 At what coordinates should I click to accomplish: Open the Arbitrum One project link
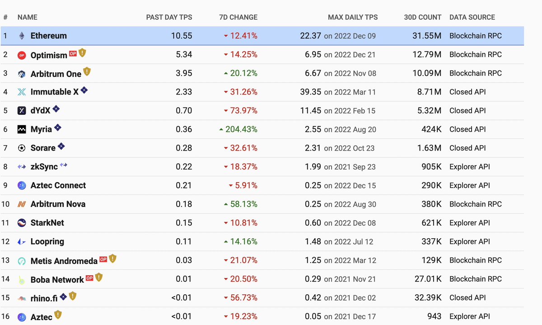click(x=56, y=74)
